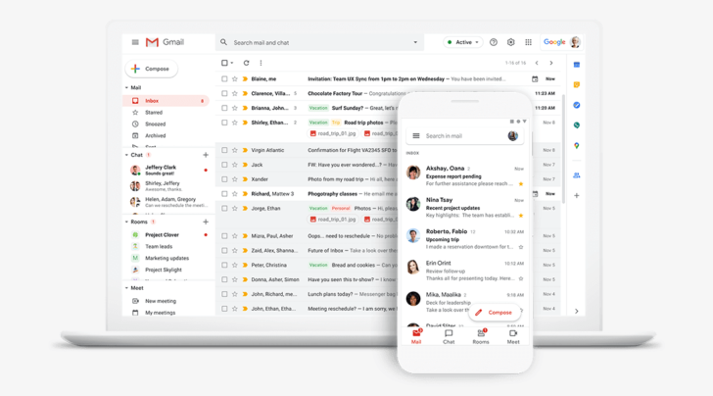713x396 pixels.
Task: Click the calendar icon on Blaine's invitation row
Action: point(535,78)
